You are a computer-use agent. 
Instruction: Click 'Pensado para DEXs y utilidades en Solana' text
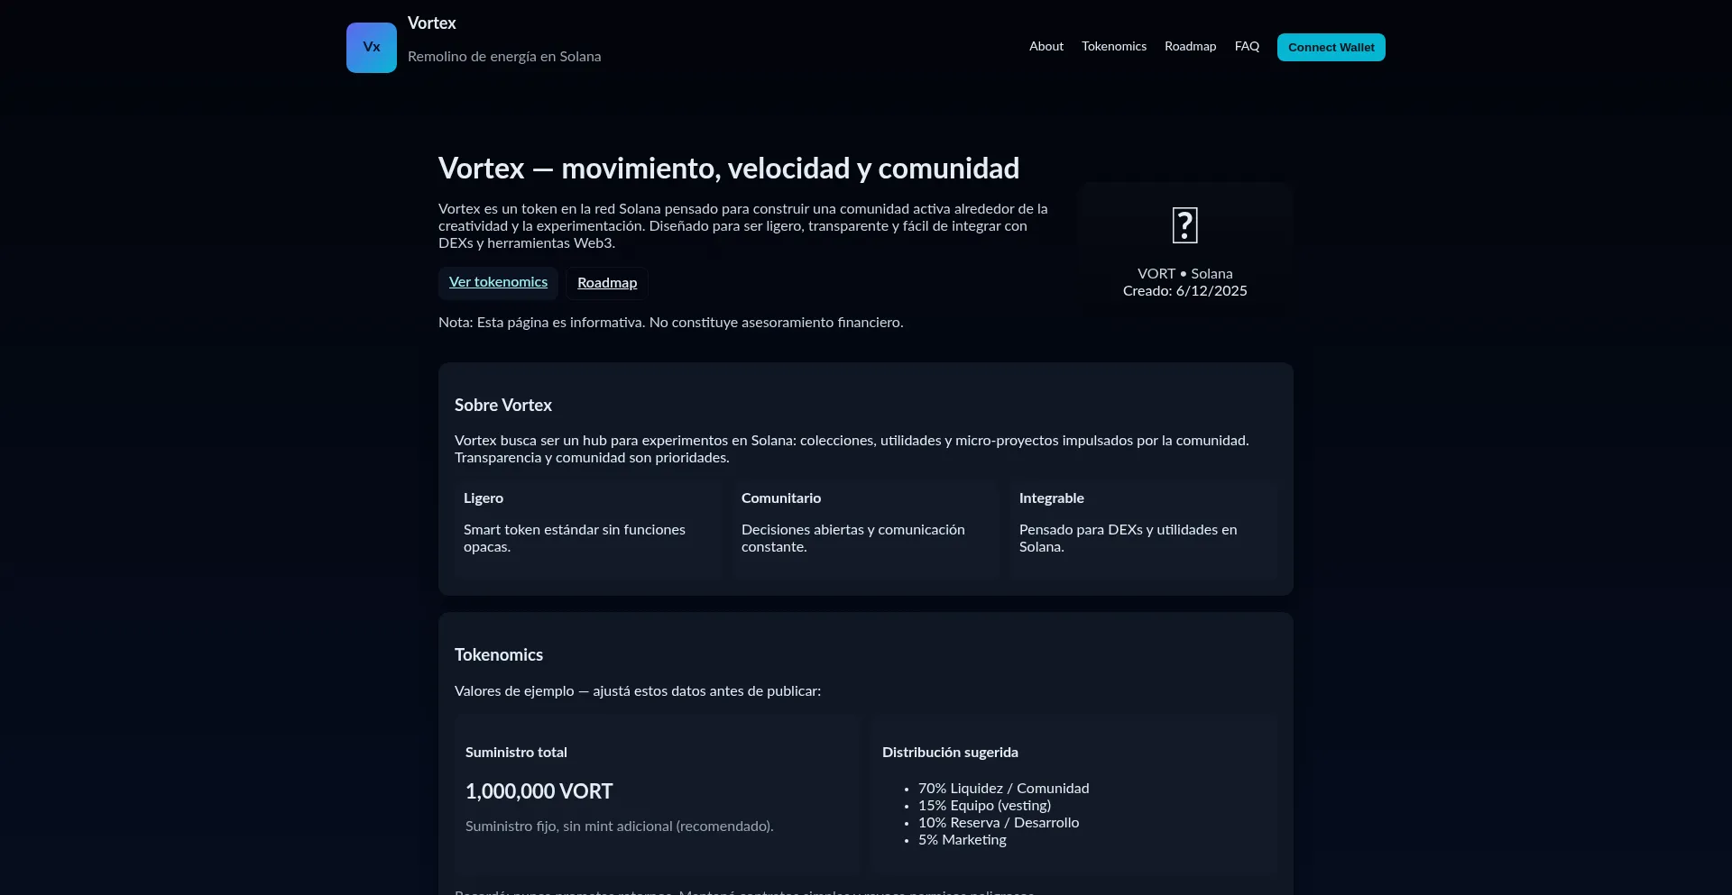click(1129, 538)
